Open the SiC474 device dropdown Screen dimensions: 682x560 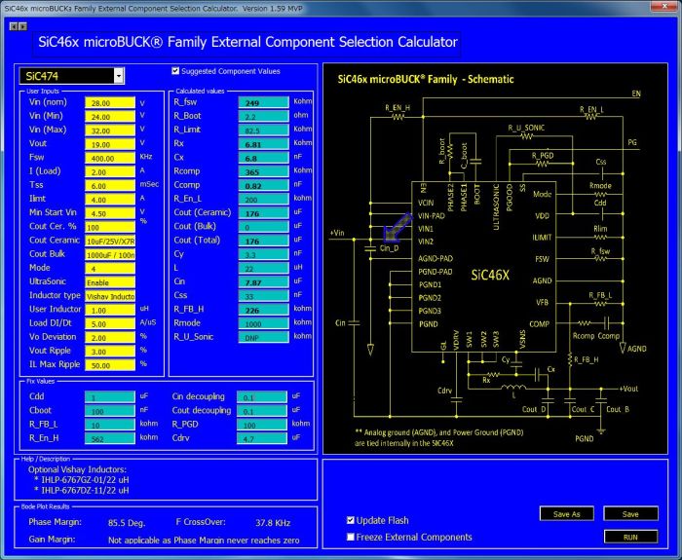click(119, 76)
